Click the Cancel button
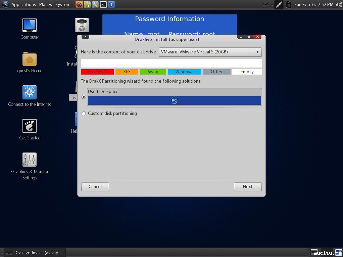This screenshot has height=257, width=343. click(95, 187)
